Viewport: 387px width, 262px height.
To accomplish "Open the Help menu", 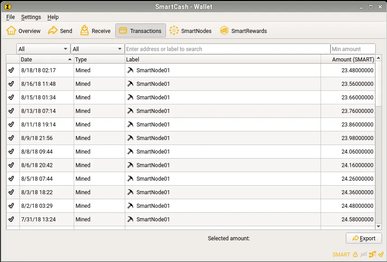I will [x=53, y=17].
